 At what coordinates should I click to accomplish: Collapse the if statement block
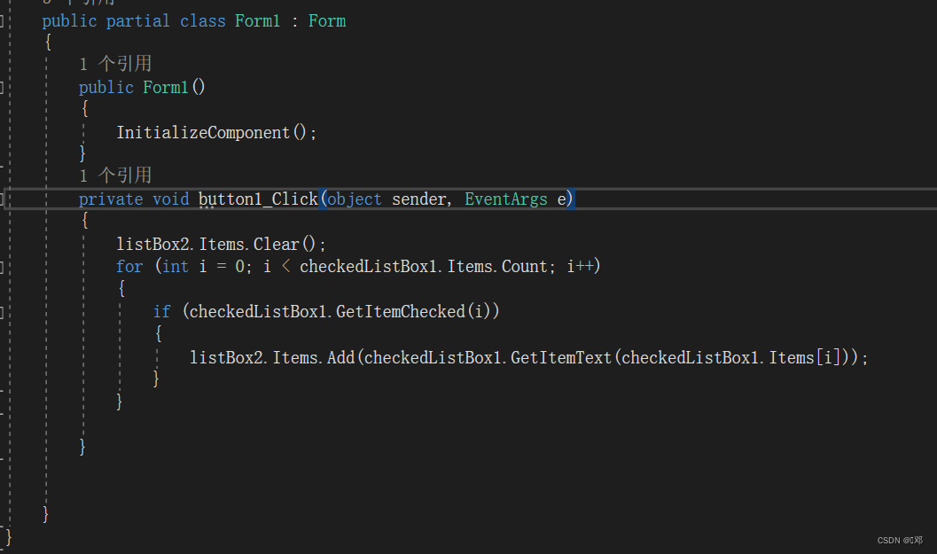4,312
